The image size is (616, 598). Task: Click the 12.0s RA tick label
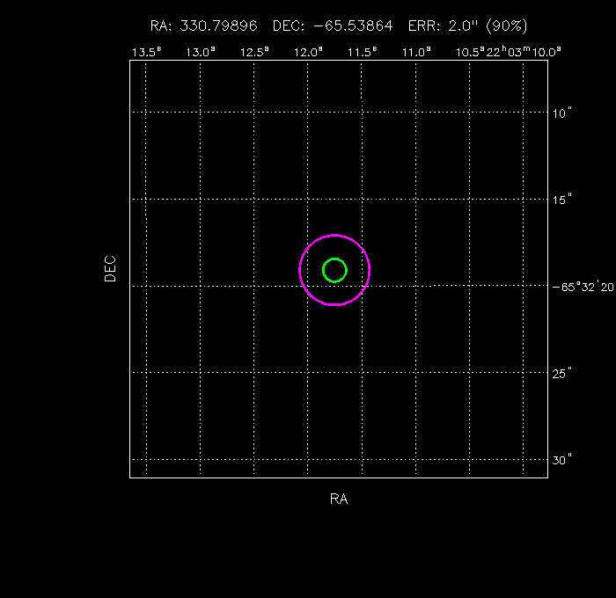pyautogui.click(x=308, y=52)
